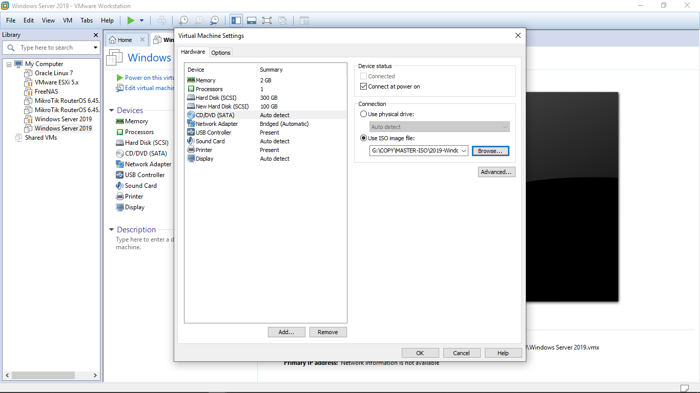Click the Browse button for ISO file
The width and height of the screenshot is (700, 393).
pos(490,150)
